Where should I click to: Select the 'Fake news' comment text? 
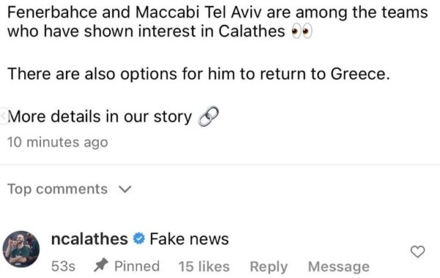click(x=189, y=239)
